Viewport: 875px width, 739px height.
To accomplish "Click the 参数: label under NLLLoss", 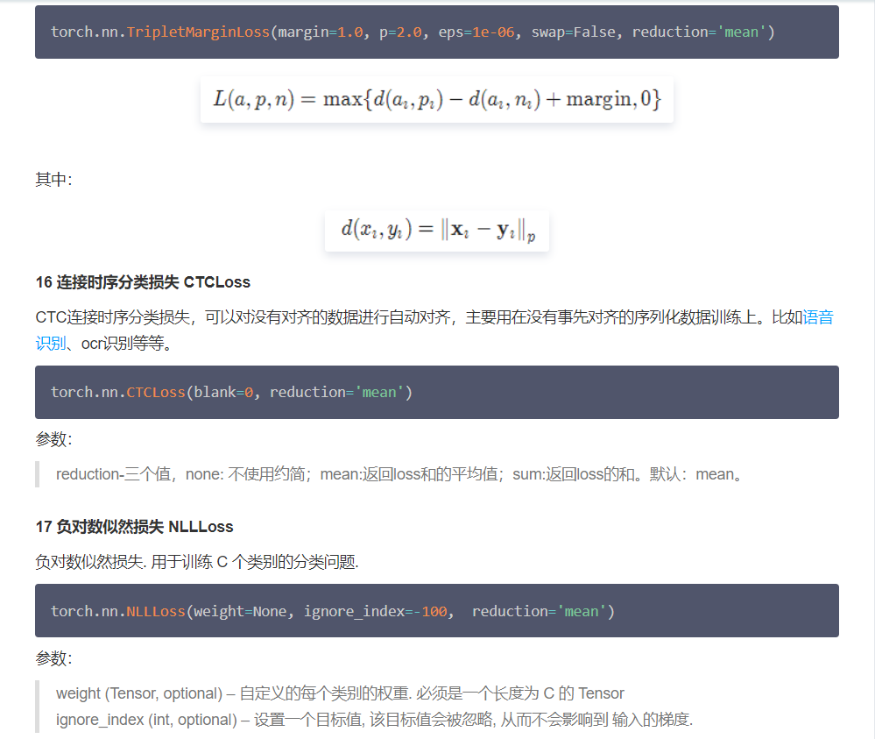I will 54,658.
